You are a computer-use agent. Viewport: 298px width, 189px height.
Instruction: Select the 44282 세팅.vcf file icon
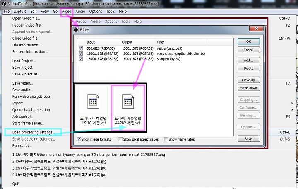click(128, 102)
